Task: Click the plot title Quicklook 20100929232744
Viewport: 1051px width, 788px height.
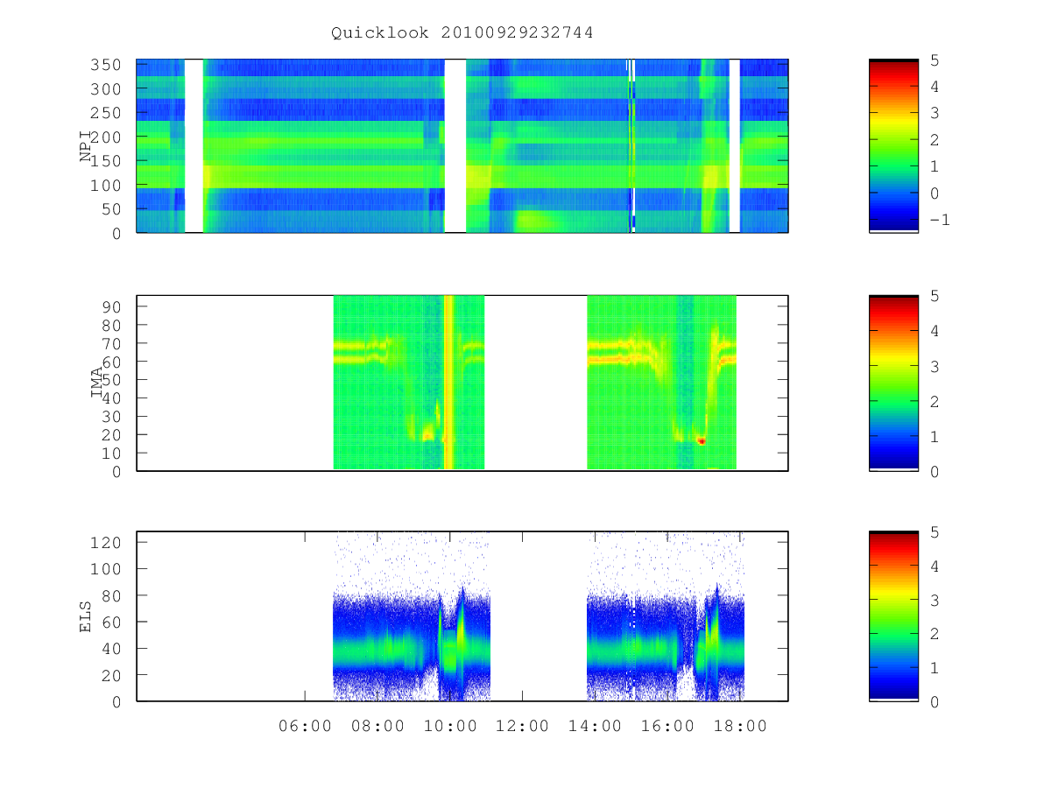Action: point(462,33)
